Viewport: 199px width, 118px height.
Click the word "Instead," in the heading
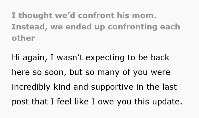coord(30,27)
